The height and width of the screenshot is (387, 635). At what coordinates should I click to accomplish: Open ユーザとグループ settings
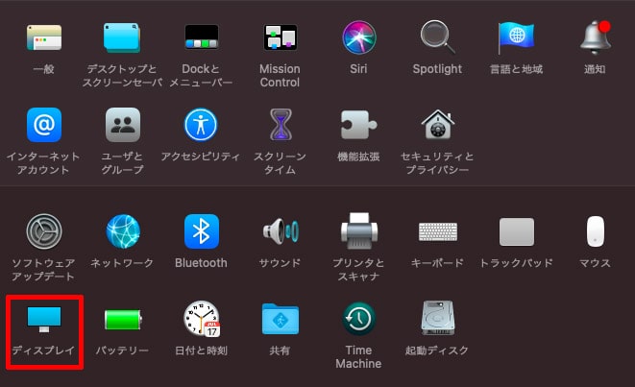point(122,125)
